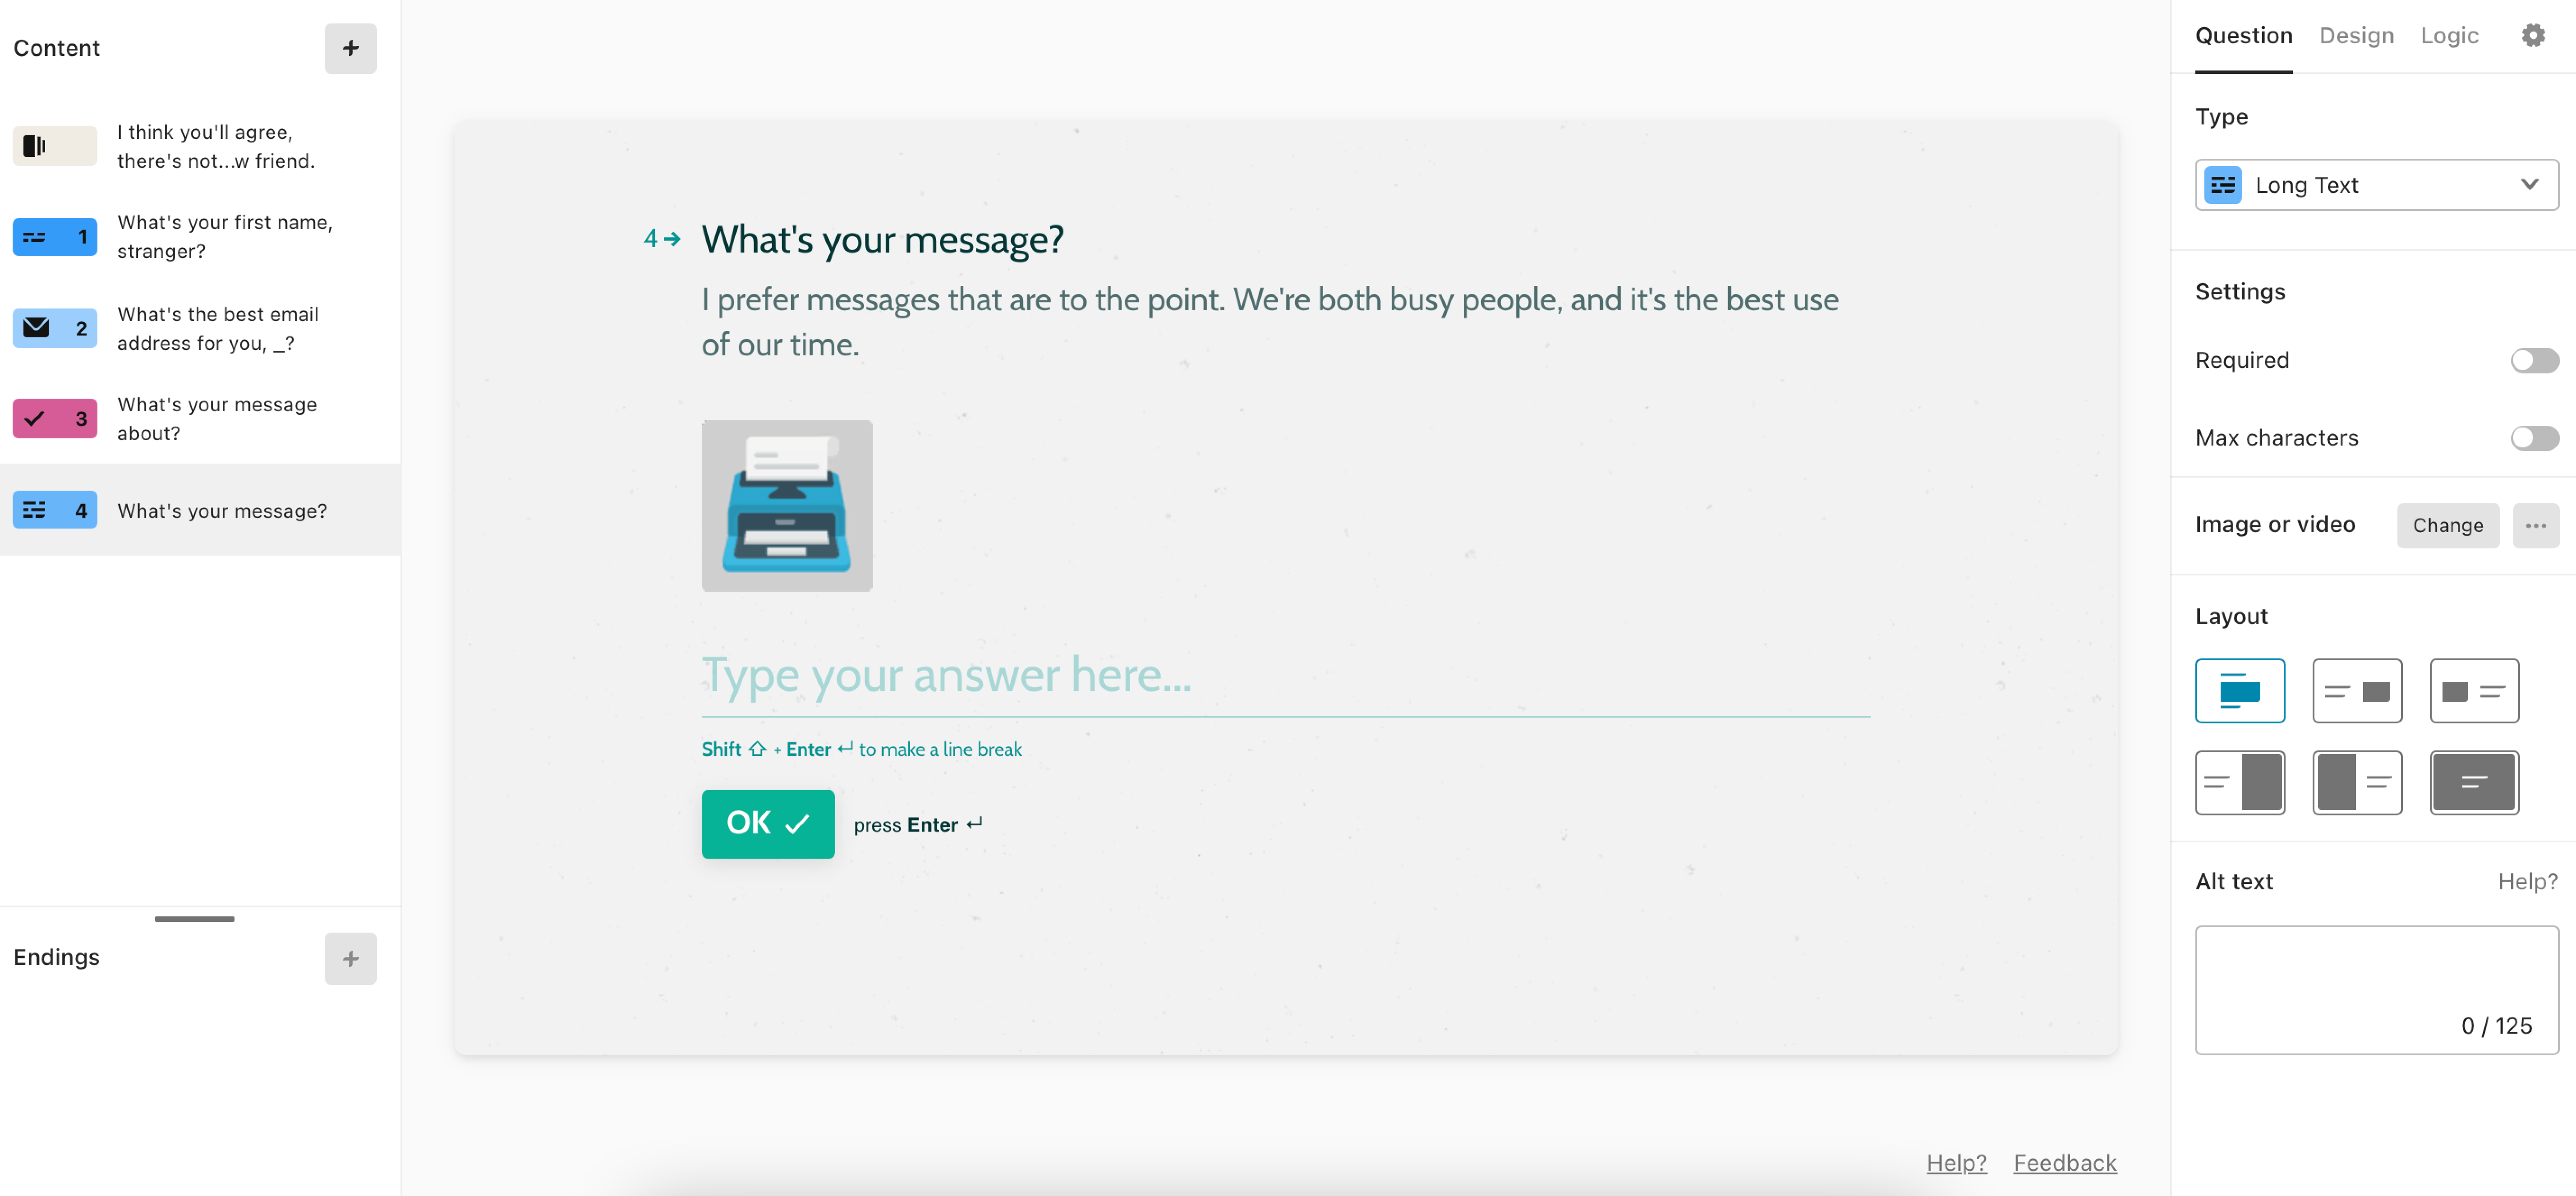Click the 'Content' section heading
Viewport: 2576px width, 1196px height.
pos(57,48)
